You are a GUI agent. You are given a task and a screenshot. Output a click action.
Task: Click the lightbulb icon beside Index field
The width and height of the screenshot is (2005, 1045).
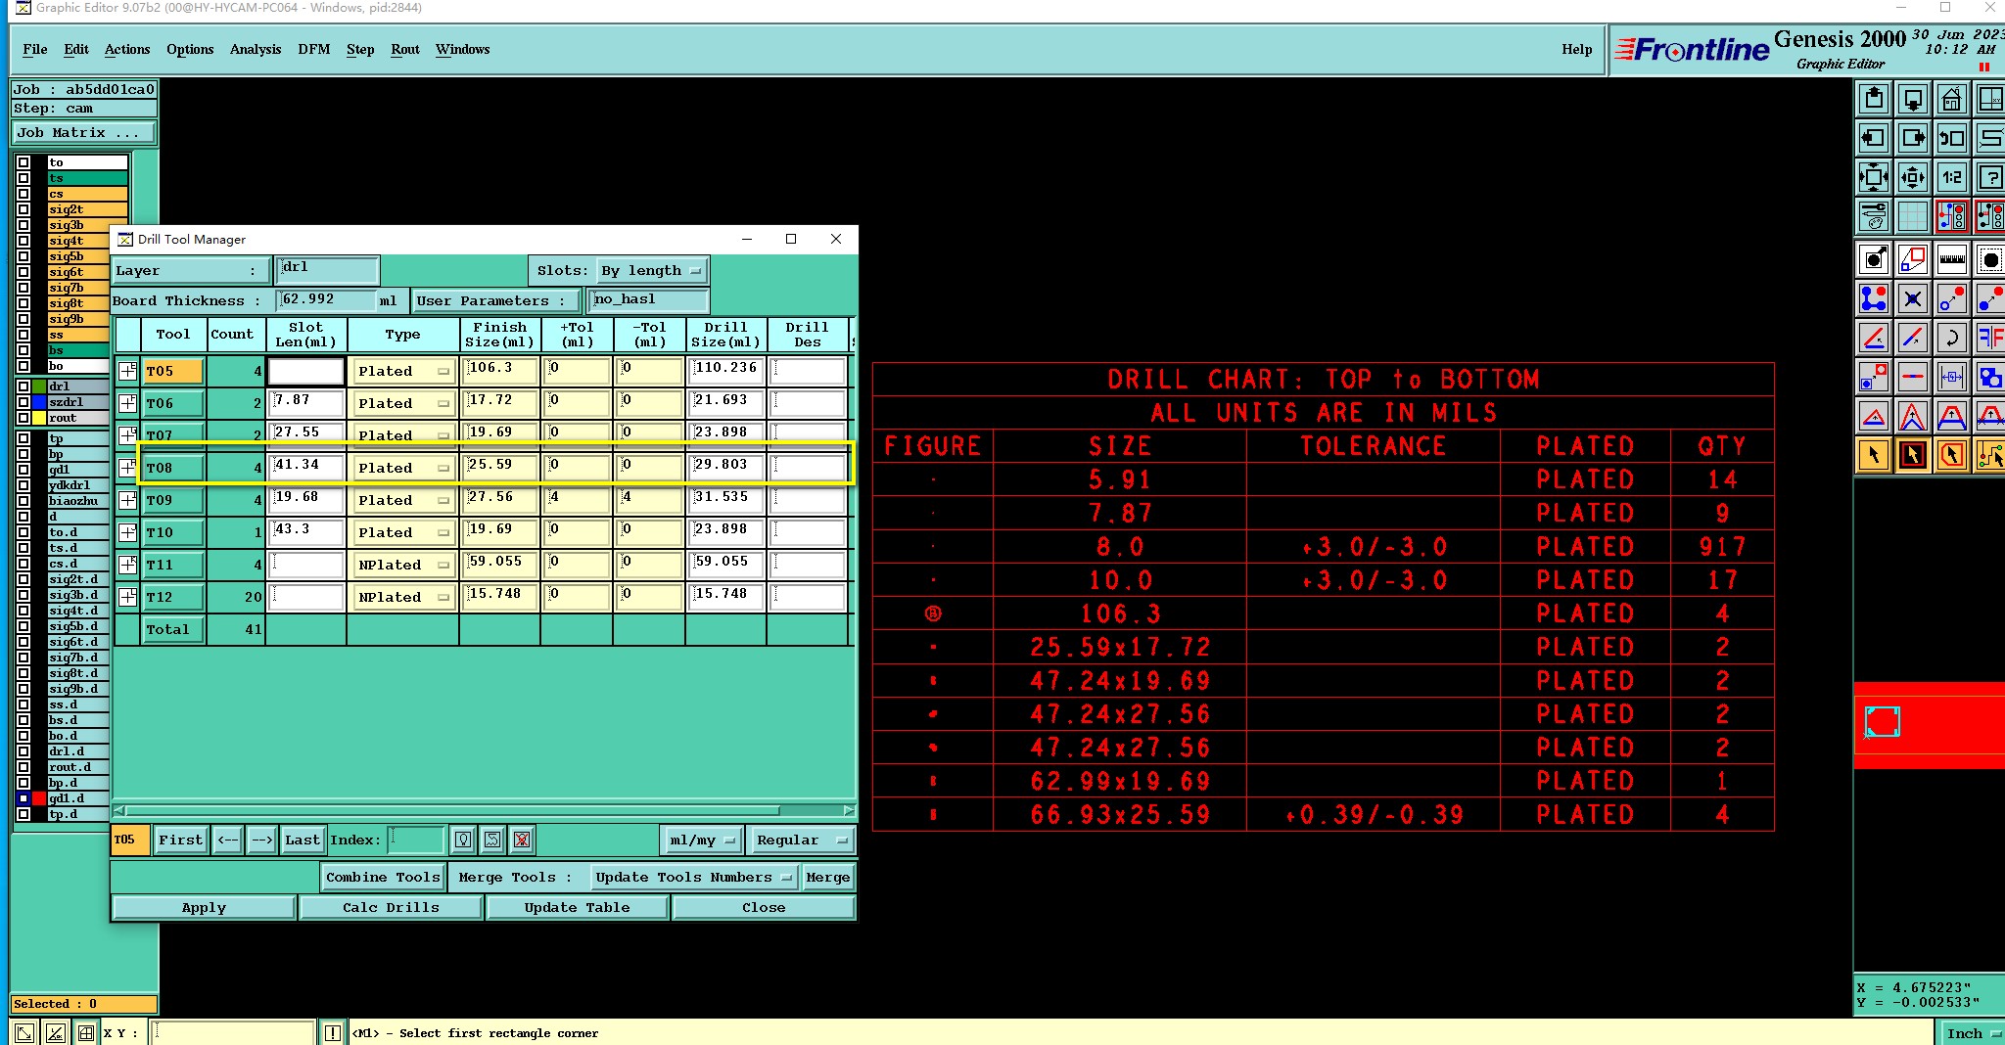[x=463, y=840]
